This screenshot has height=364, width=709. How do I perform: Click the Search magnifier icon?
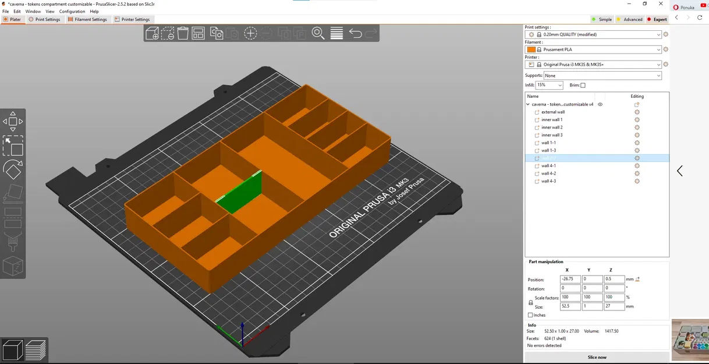point(318,33)
